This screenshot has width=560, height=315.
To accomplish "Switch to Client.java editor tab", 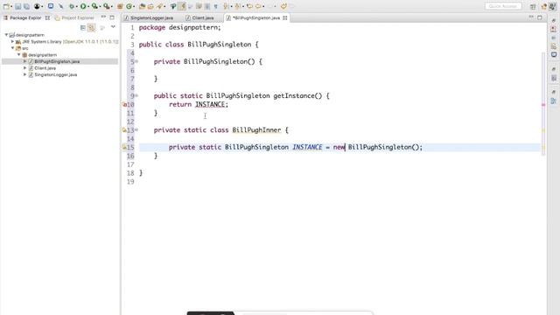I will click(199, 17).
